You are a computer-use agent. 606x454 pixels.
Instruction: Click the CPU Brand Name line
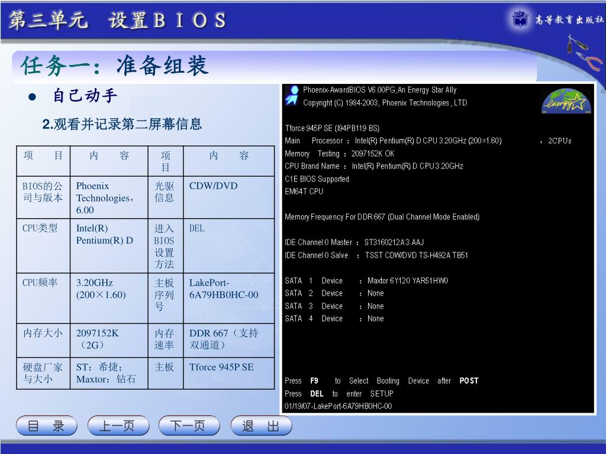coord(374,166)
